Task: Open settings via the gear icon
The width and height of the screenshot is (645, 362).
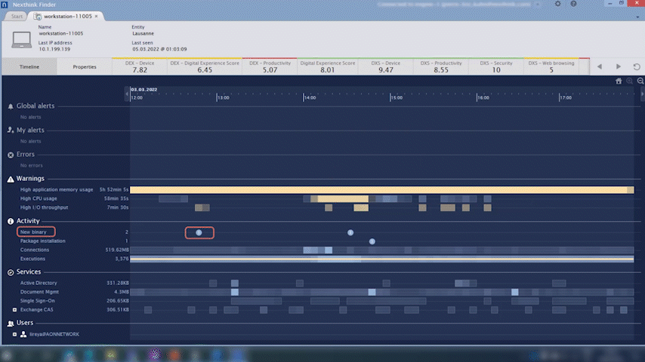Action: [x=558, y=4]
